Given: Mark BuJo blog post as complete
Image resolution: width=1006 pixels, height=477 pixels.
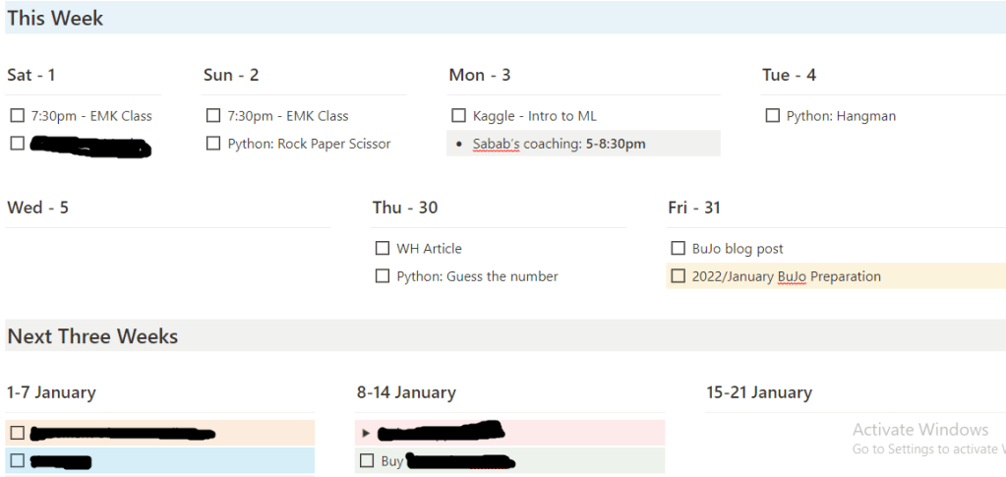Looking at the screenshot, I should pos(678,249).
